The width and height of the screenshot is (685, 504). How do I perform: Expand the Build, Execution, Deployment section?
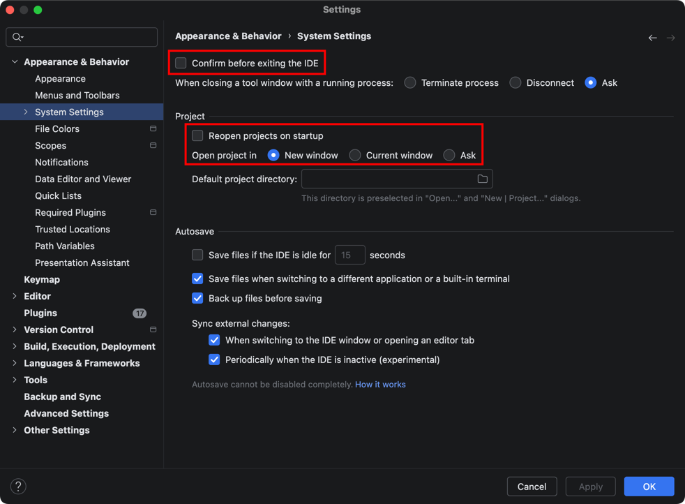(x=15, y=347)
